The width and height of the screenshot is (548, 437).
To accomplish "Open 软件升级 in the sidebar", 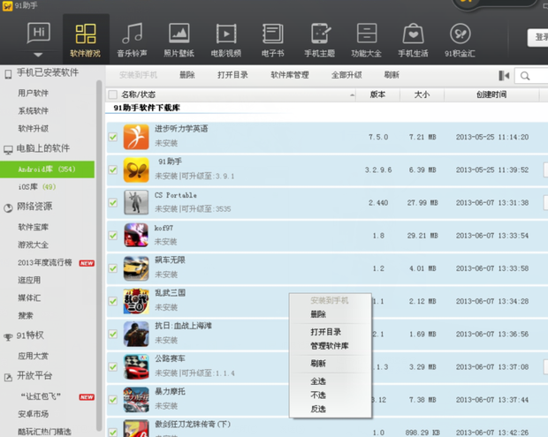I will coord(34,129).
